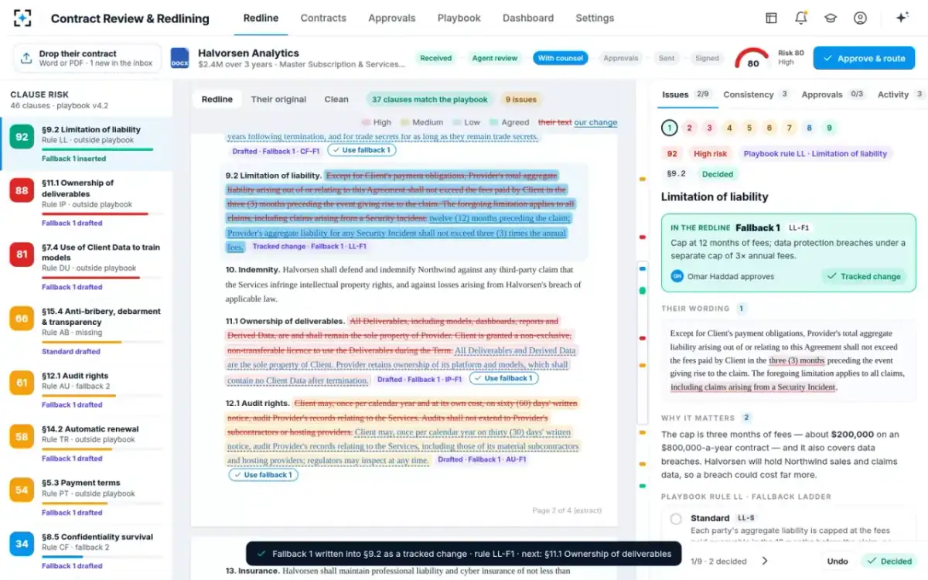
Task: Select §7.4 Use of Client Data clause
Action: 86,268
